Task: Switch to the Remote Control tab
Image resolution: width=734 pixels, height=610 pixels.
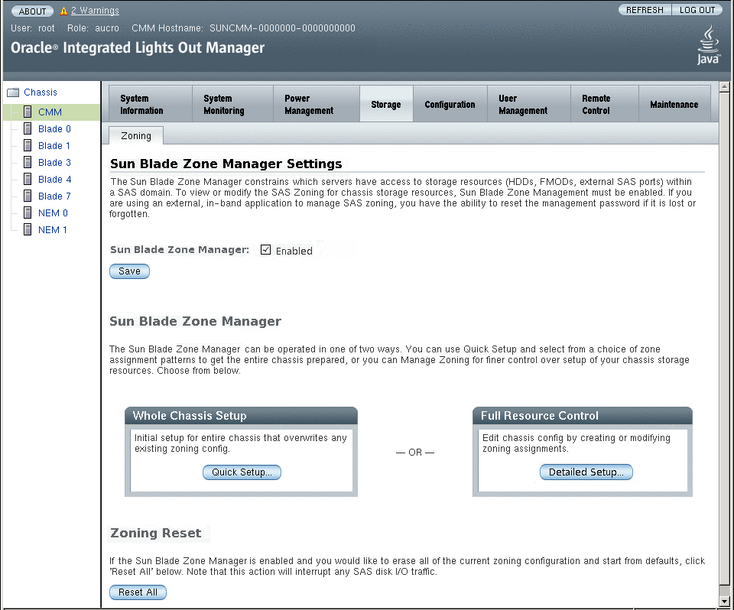Action: click(605, 104)
